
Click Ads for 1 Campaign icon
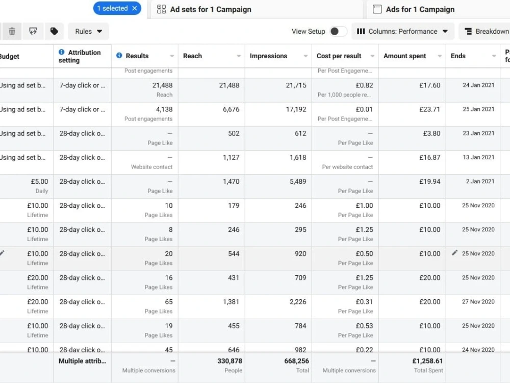click(377, 9)
